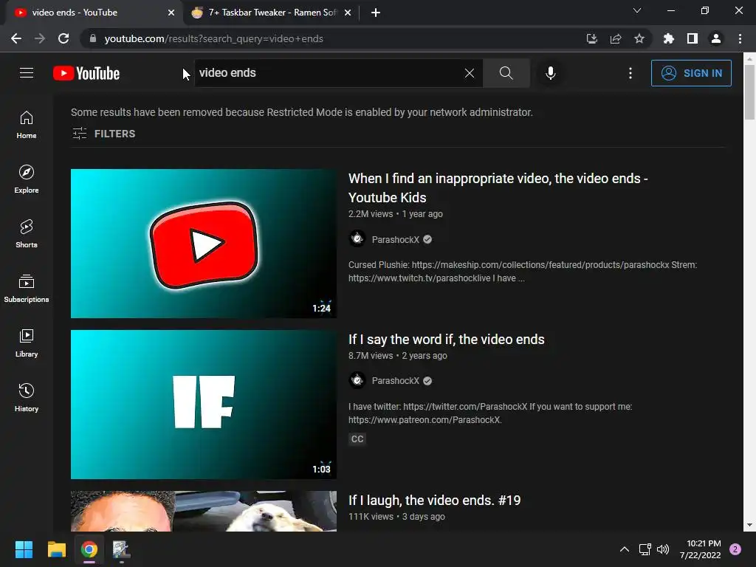The height and width of the screenshot is (567, 756).
Task: Open History in the sidebar
Action: pyautogui.click(x=27, y=397)
